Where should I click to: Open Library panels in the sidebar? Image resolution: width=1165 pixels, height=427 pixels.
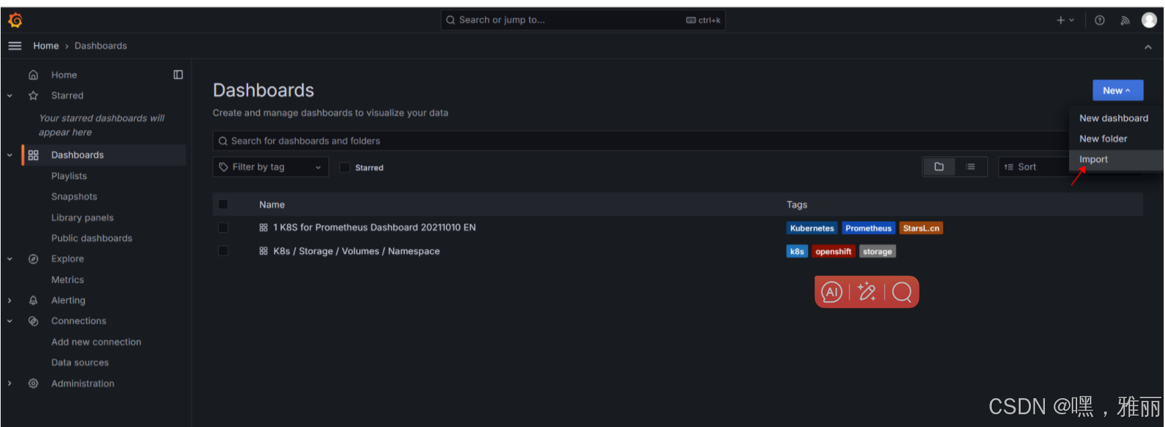[x=82, y=218]
